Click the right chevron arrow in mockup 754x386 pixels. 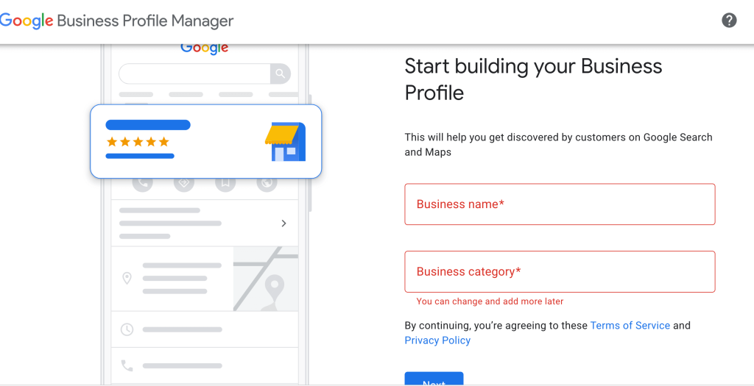tap(284, 224)
